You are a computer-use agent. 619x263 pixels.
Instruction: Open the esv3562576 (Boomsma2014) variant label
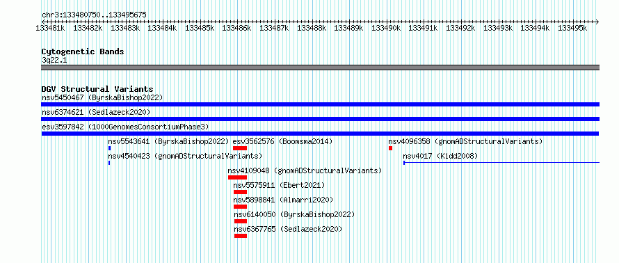coord(282,141)
